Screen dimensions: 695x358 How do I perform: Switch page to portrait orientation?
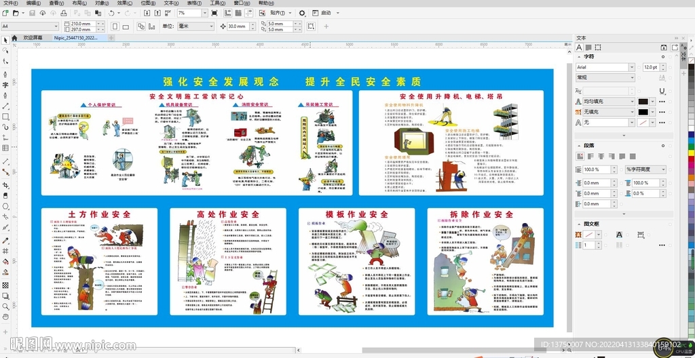pos(114,26)
